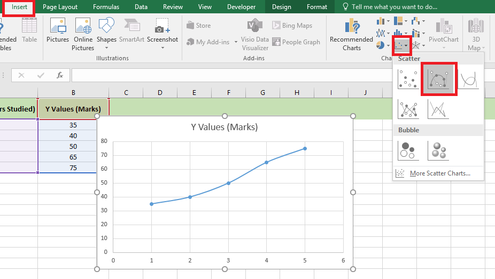Click the formula bar Cancel (X) icon
The width and height of the screenshot is (495, 279).
coord(21,75)
